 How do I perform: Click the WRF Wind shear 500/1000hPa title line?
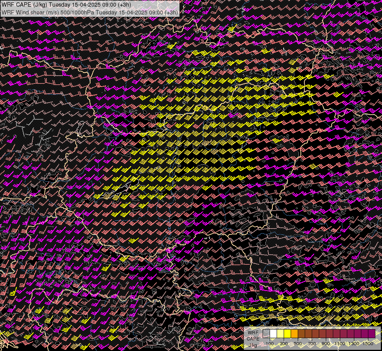[x=90, y=12]
